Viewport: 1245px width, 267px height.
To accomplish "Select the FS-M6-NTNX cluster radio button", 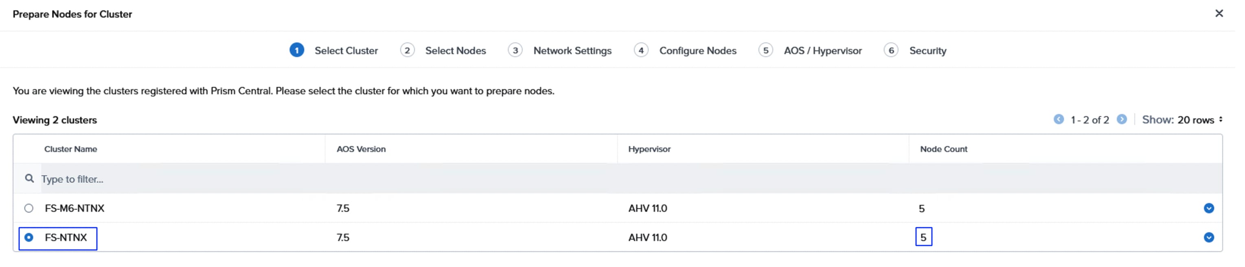I will point(29,208).
